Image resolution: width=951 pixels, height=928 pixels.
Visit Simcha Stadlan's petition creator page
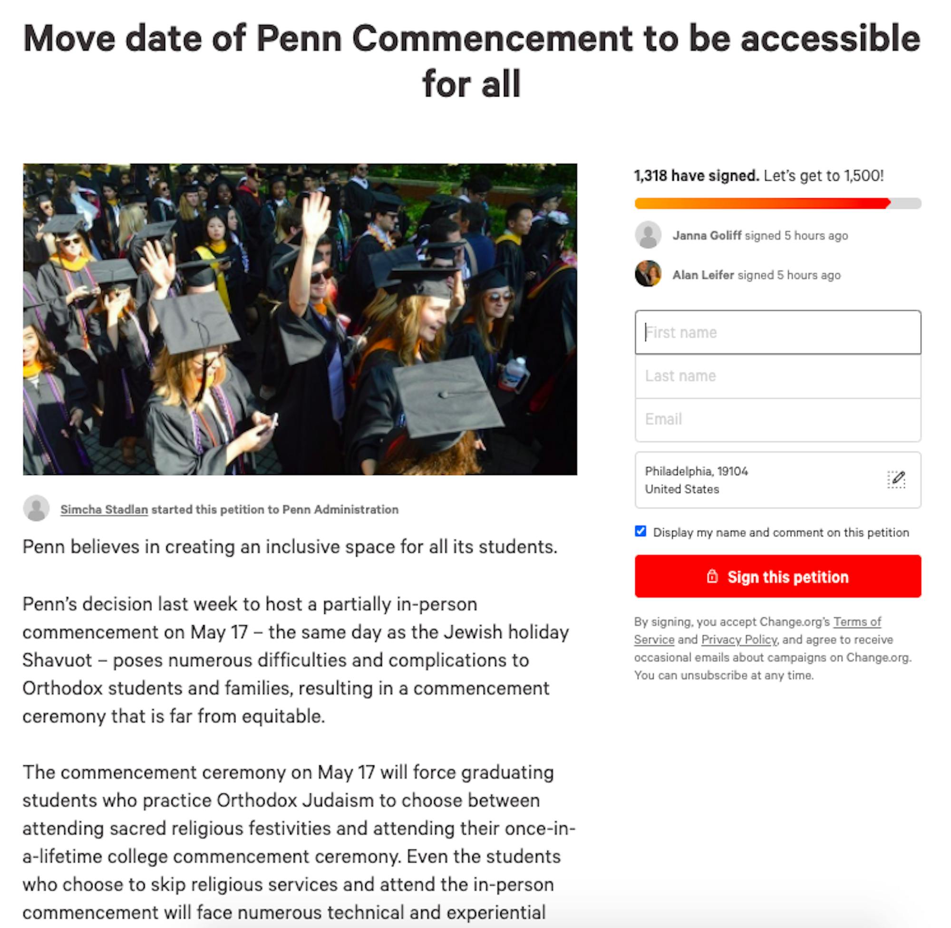click(x=104, y=509)
